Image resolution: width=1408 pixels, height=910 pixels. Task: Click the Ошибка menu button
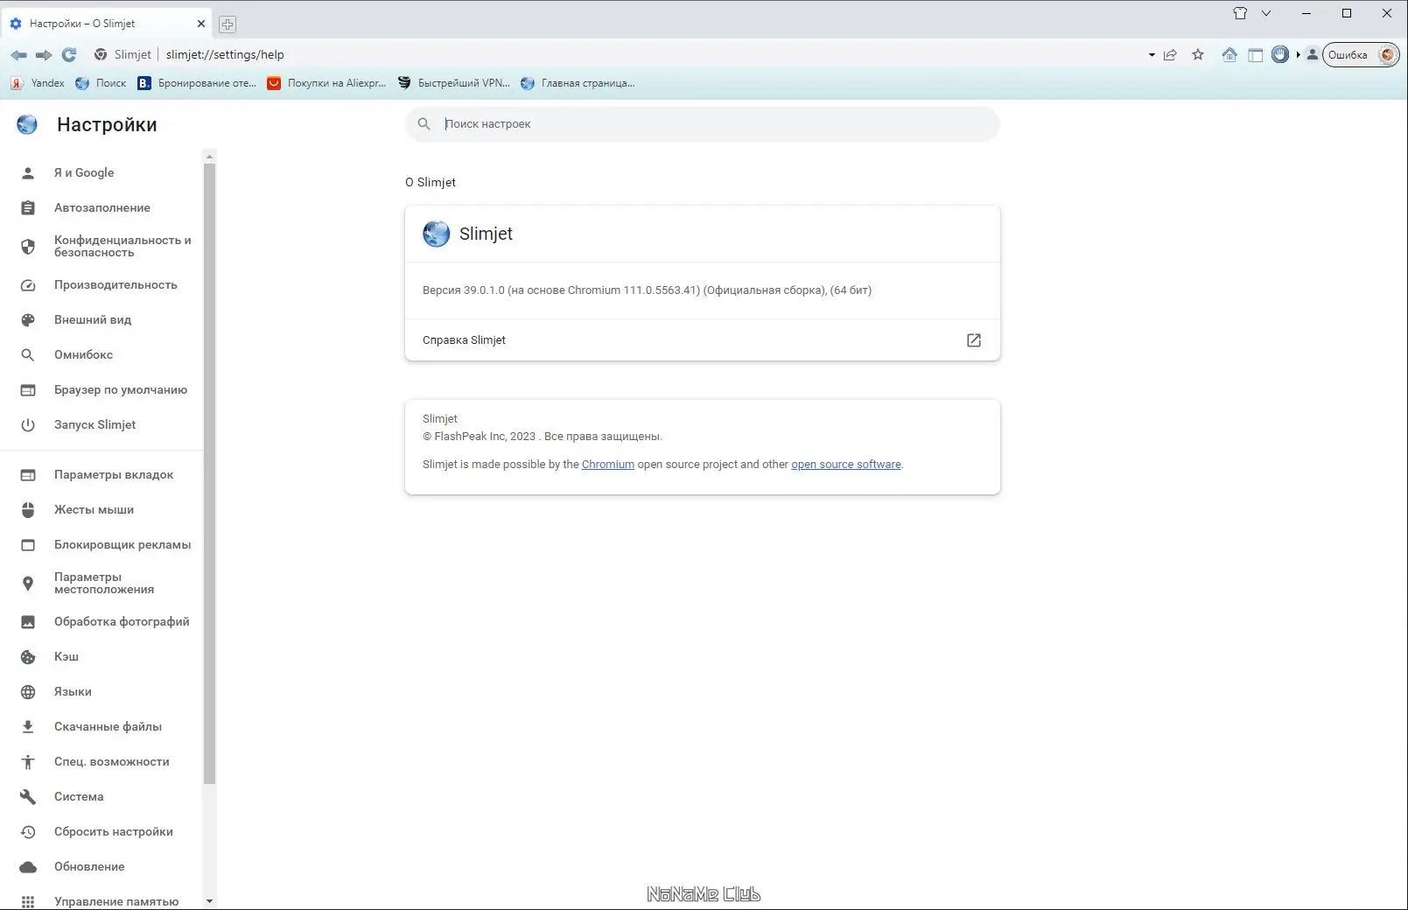(1361, 55)
